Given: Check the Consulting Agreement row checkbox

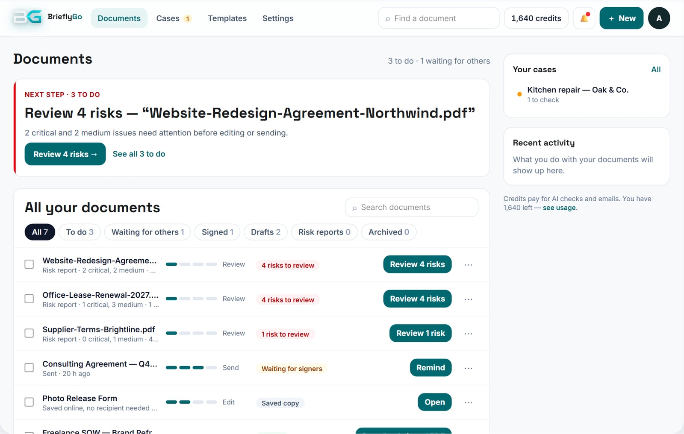Looking at the screenshot, I should 29,367.
